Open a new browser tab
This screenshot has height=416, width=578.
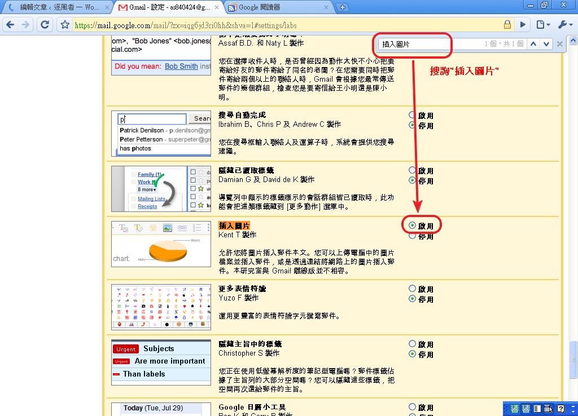point(342,7)
